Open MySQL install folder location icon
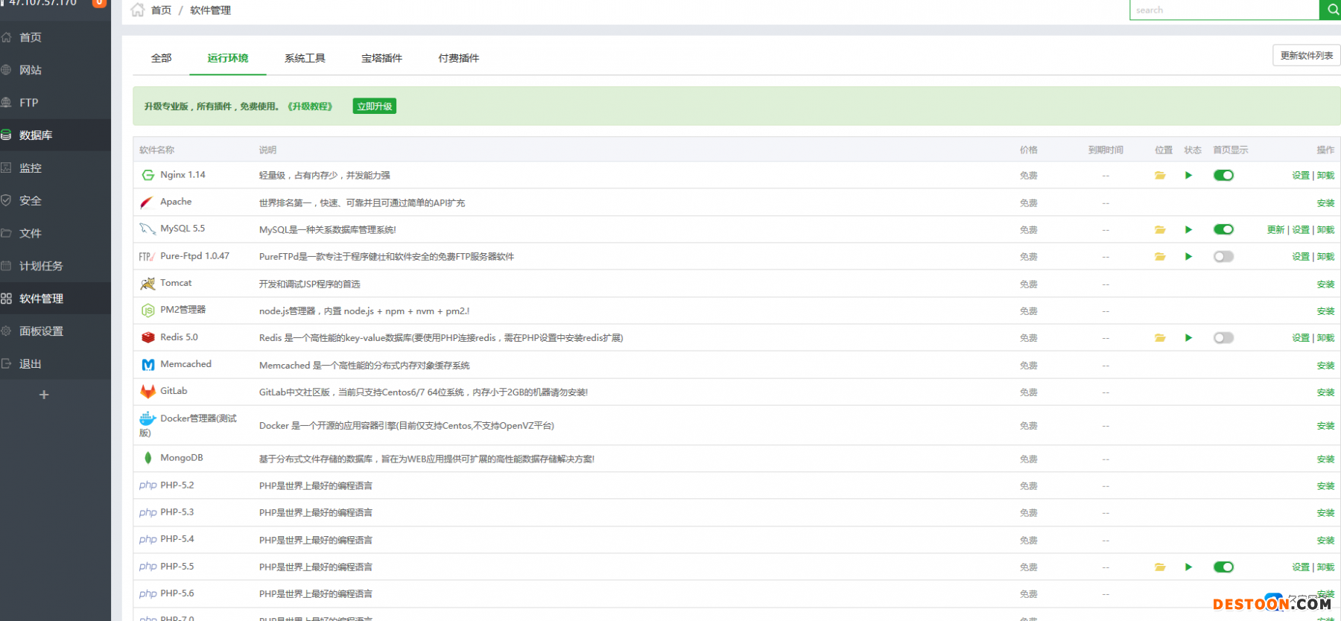 tap(1160, 230)
